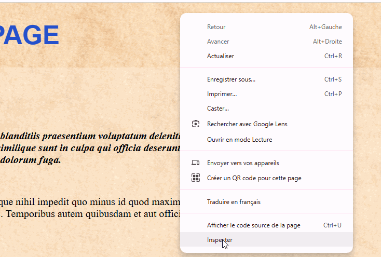Choose Créer un QR code pour cette page
The width and height of the screenshot is (381, 257).
click(254, 178)
